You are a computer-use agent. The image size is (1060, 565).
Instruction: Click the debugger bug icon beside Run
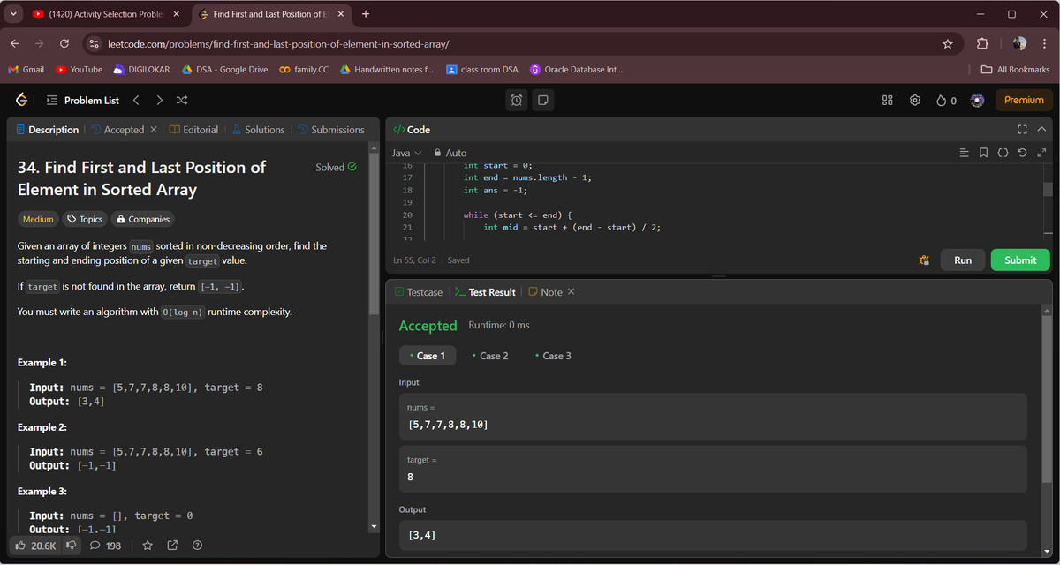click(924, 260)
